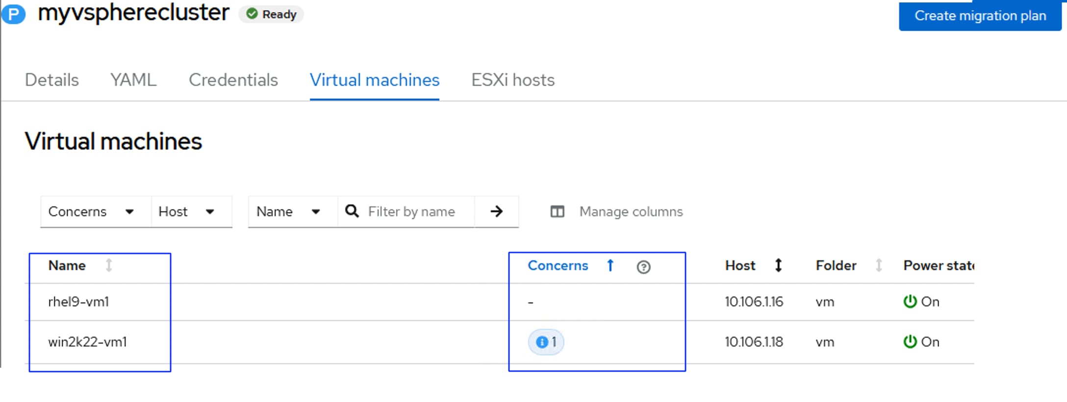Toggle Concerns column sort direction arrow
Image resolution: width=1067 pixels, height=402 pixels.
point(610,266)
